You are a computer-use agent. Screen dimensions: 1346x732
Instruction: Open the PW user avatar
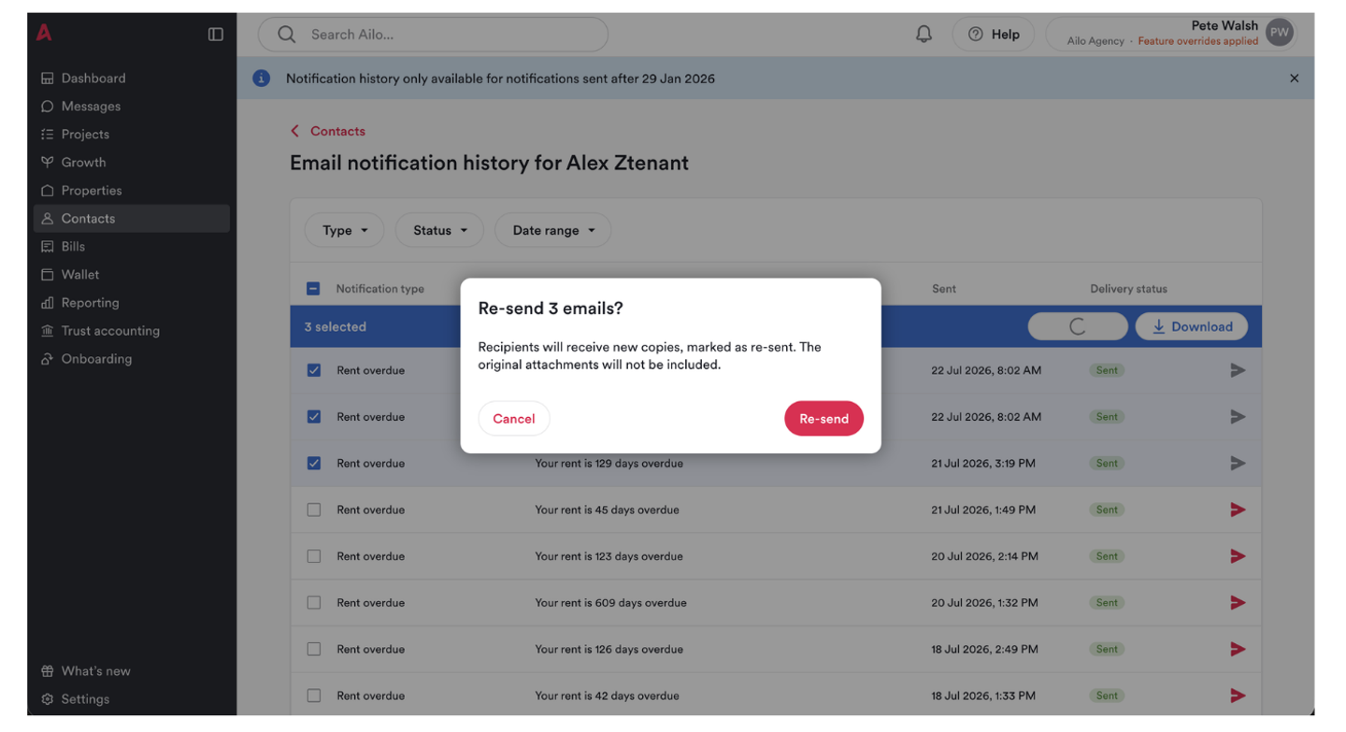point(1280,33)
